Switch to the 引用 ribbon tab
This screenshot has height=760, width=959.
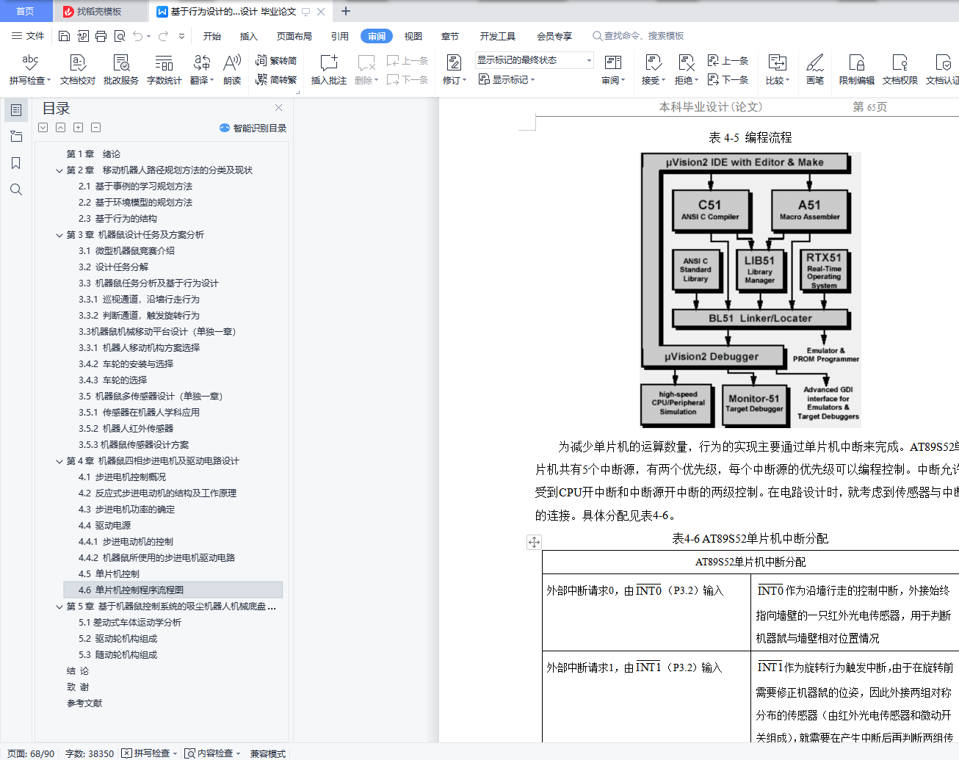tap(340, 36)
